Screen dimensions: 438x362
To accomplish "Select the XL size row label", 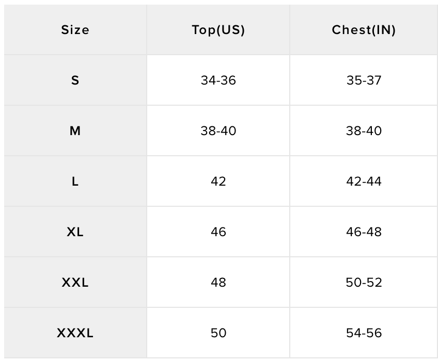I will click(75, 232).
